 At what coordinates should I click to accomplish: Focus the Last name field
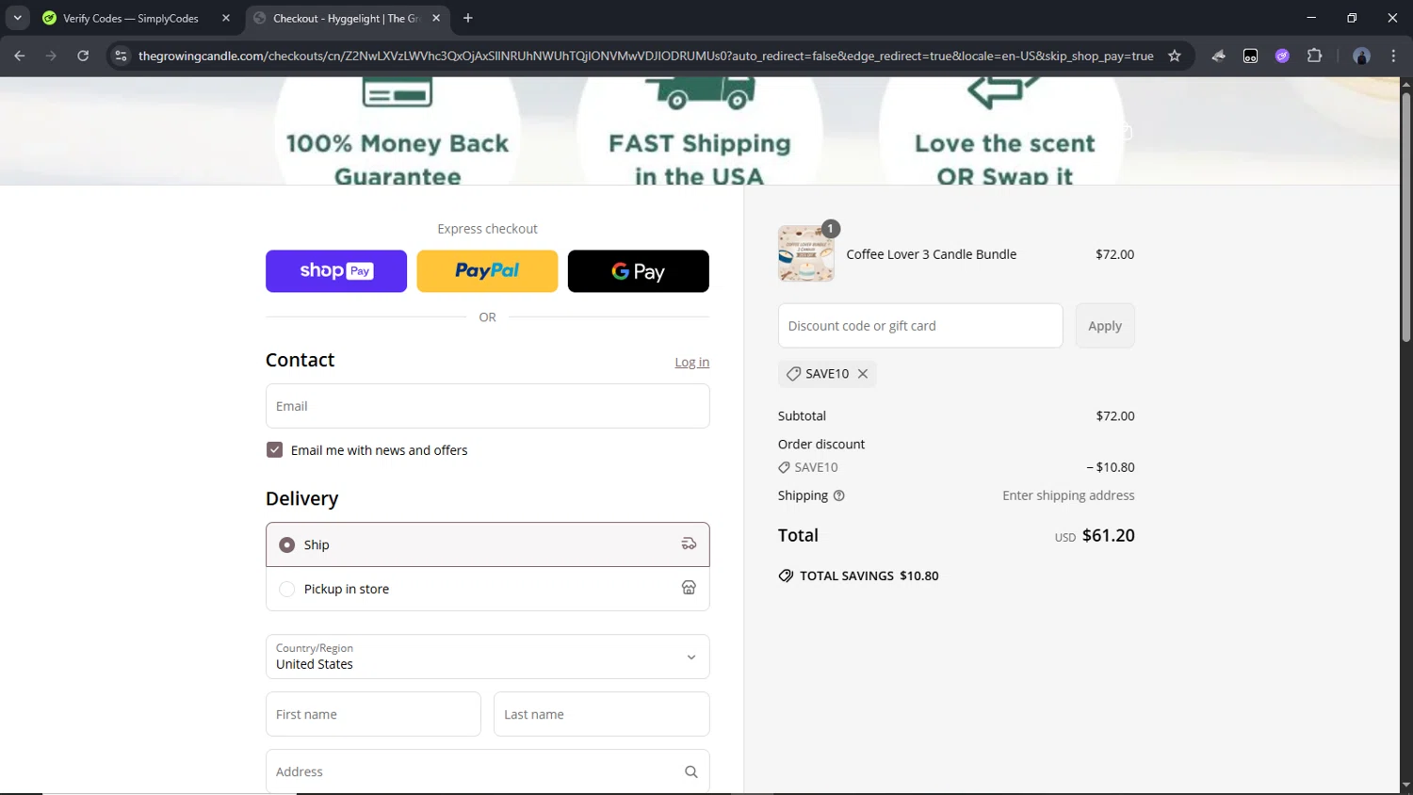[601, 714]
